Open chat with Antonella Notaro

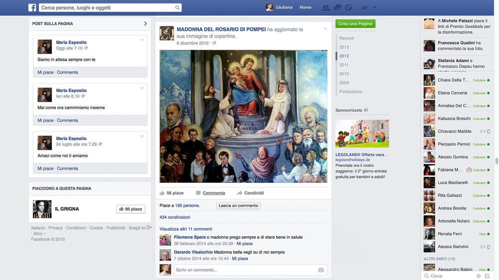point(457,221)
